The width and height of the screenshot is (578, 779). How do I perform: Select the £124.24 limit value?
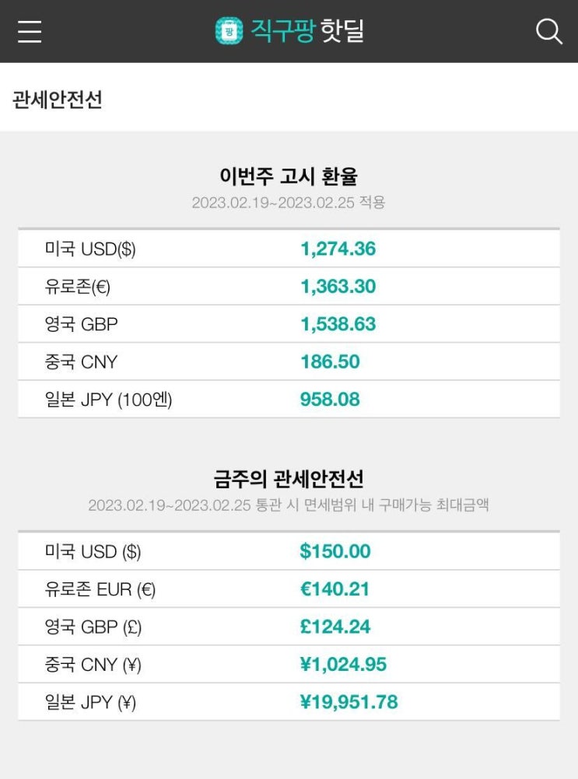point(335,627)
